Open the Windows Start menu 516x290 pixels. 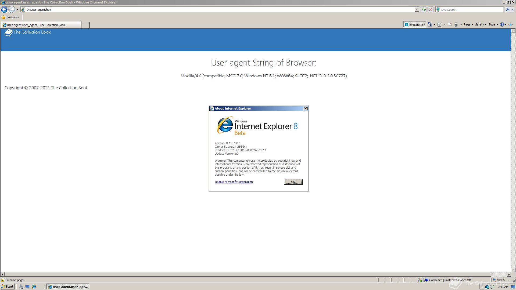tap(8, 287)
